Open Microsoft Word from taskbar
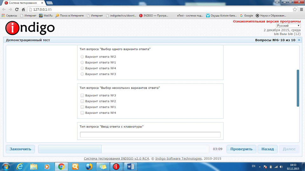 point(131,166)
